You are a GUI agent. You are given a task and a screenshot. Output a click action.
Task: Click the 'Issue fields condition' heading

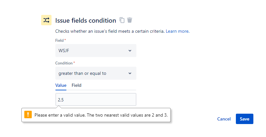click(x=86, y=20)
